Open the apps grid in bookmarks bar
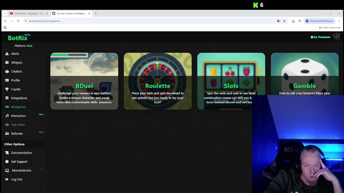The height and width of the screenshot is (193, 344). click(5, 27)
